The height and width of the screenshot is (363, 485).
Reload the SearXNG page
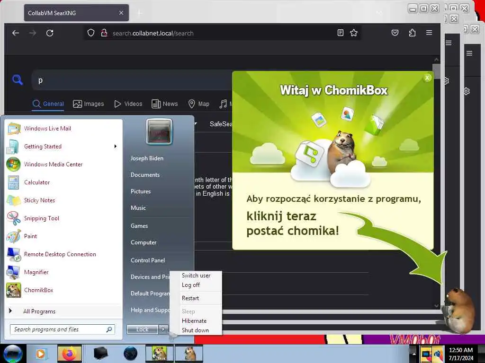tap(50, 33)
